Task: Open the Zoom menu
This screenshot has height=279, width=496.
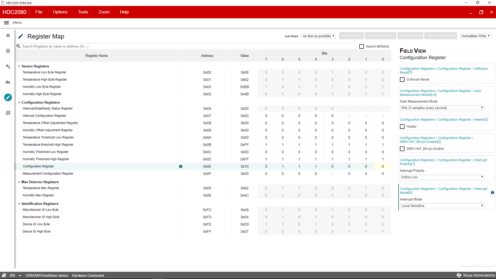Action: coord(104,12)
